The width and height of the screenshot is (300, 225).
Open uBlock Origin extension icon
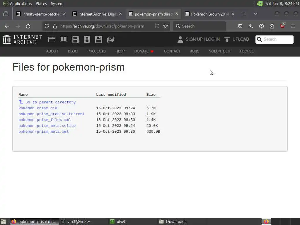coord(282,26)
